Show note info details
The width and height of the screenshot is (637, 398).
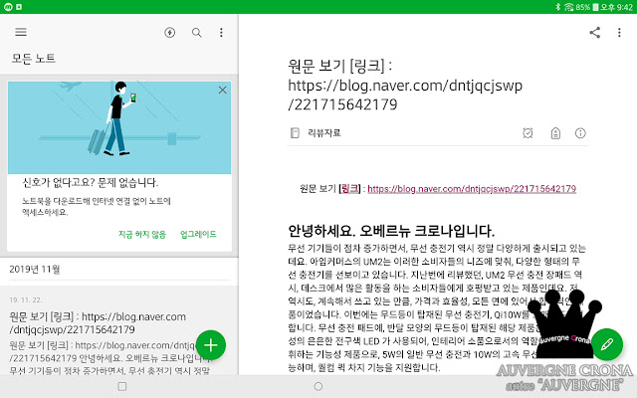tap(580, 132)
